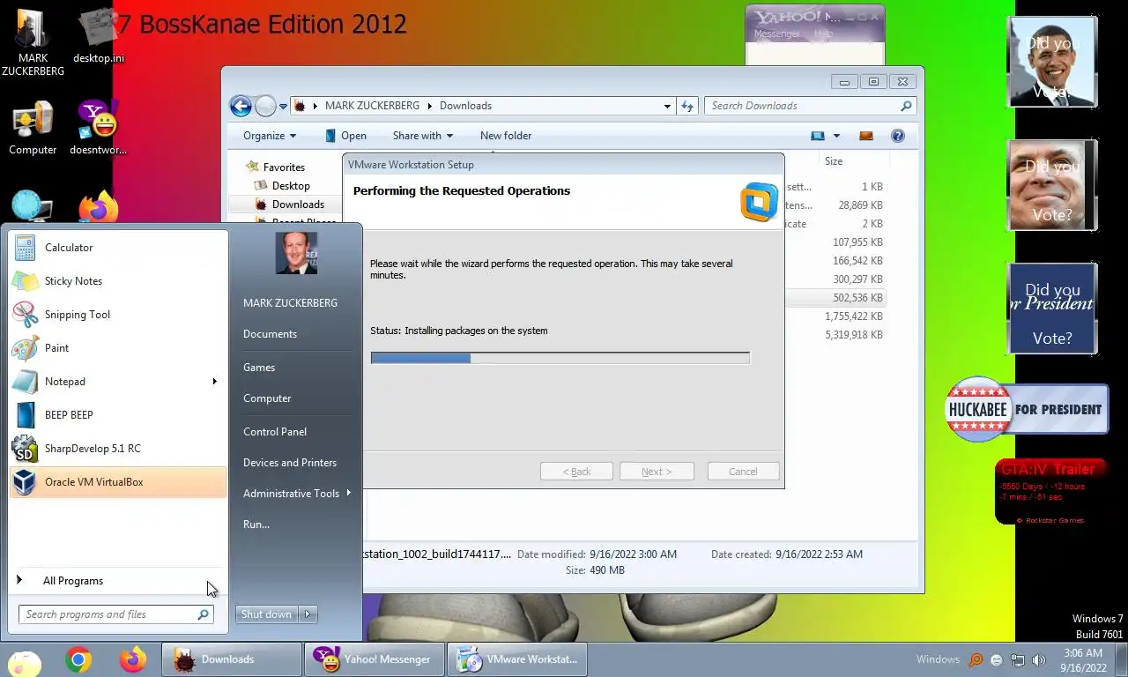
Task: Click Explorer Forward navigation arrow
Action: point(265,107)
